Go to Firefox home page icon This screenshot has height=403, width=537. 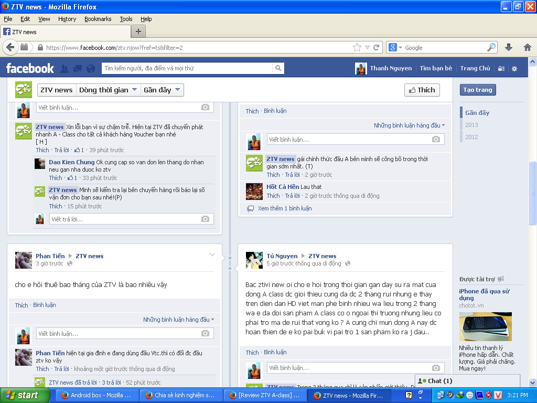(x=528, y=47)
